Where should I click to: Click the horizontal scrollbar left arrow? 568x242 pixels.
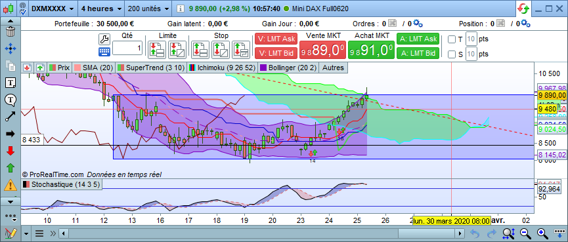point(64,233)
